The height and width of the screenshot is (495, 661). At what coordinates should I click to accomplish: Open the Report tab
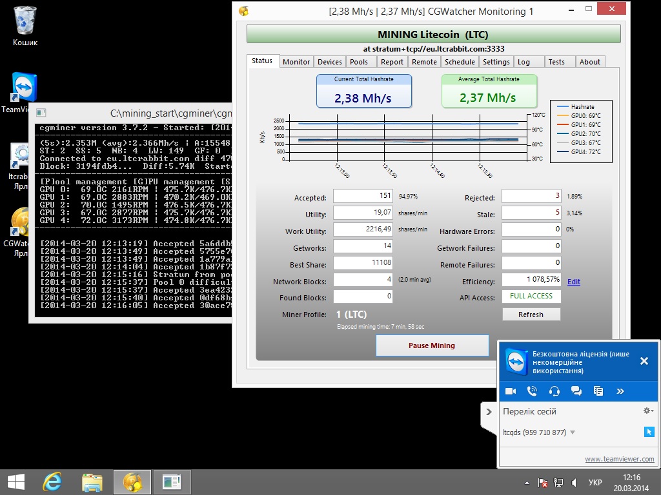pos(392,62)
